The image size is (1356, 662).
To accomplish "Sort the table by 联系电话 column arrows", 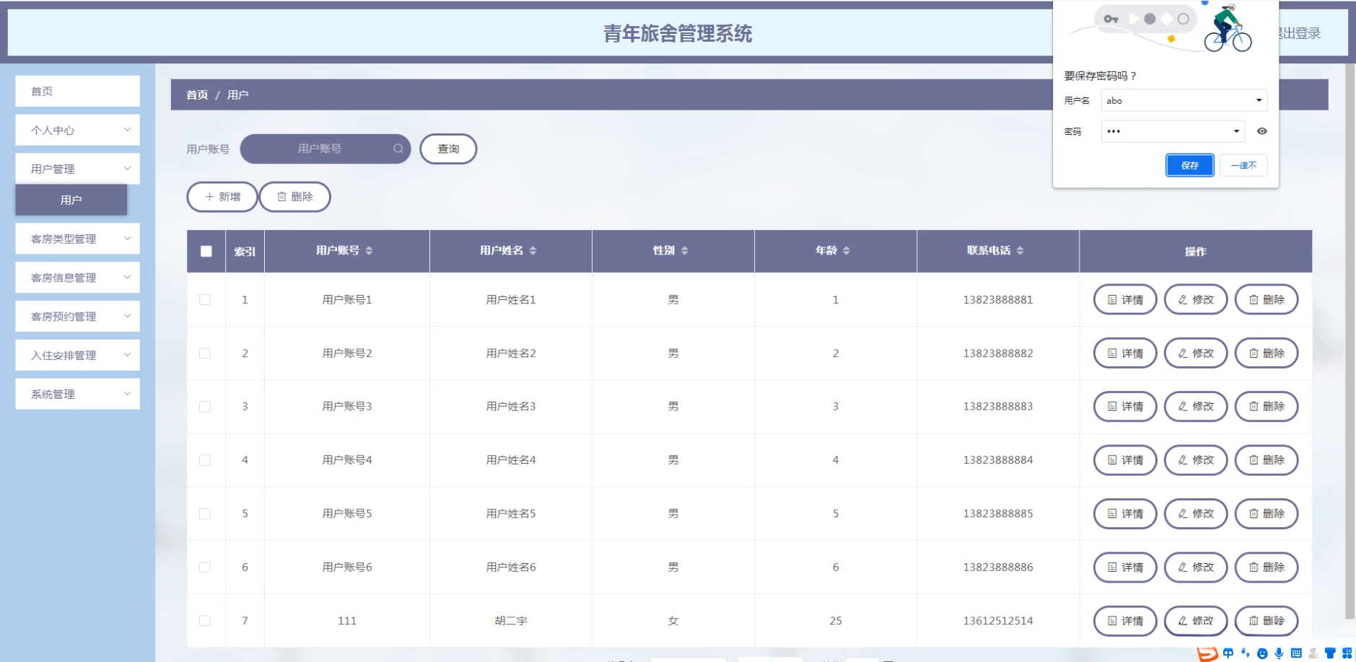I will click(x=1020, y=250).
